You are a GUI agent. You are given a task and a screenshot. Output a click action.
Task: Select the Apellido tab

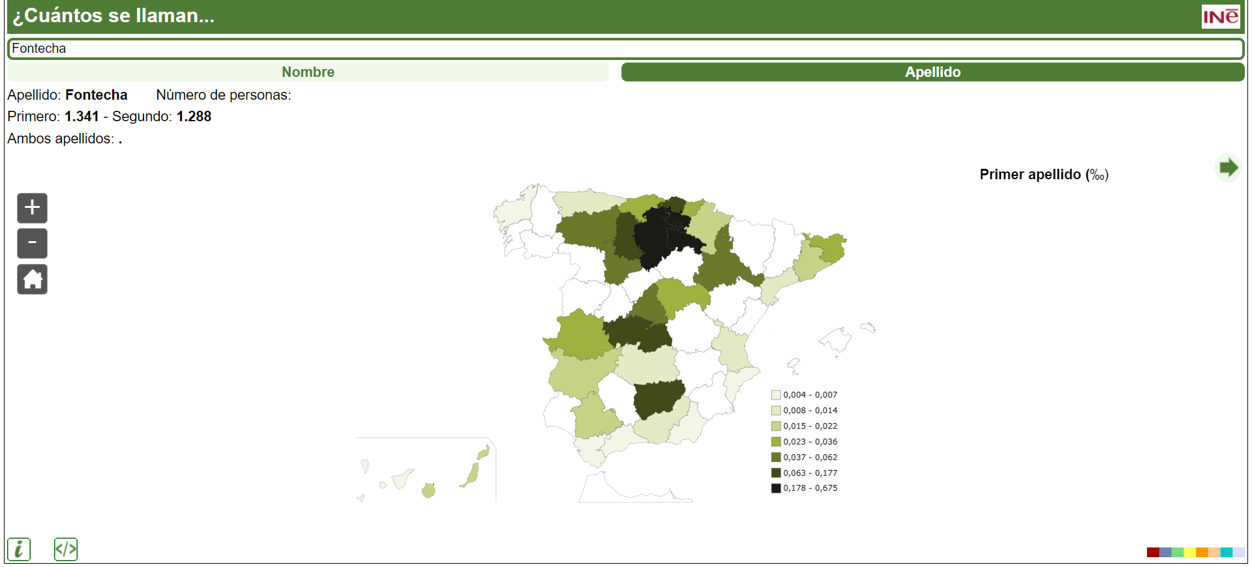click(932, 72)
